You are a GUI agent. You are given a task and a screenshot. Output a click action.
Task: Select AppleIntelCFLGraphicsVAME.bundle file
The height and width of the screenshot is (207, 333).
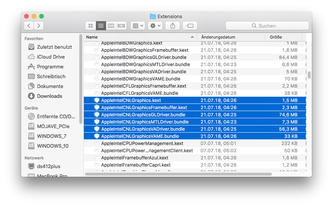(x=195, y=93)
